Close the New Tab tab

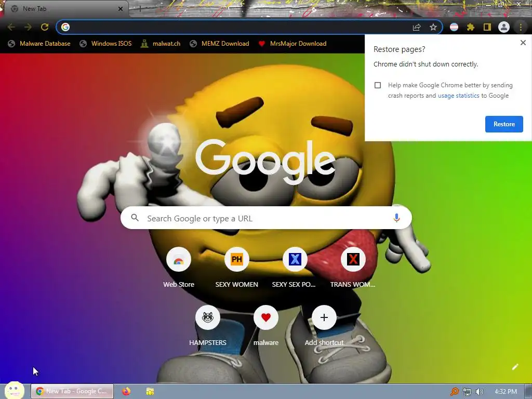click(x=120, y=9)
